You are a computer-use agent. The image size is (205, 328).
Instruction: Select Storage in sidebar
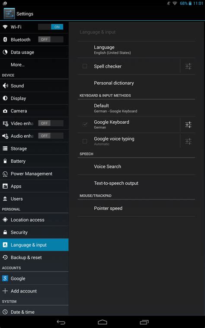[x=34, y=148]
